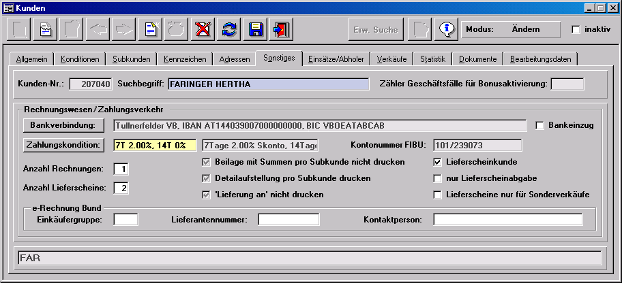Click the disabled page icon next to Erw. Suche

pyautogui.click(x=419, y=29)
